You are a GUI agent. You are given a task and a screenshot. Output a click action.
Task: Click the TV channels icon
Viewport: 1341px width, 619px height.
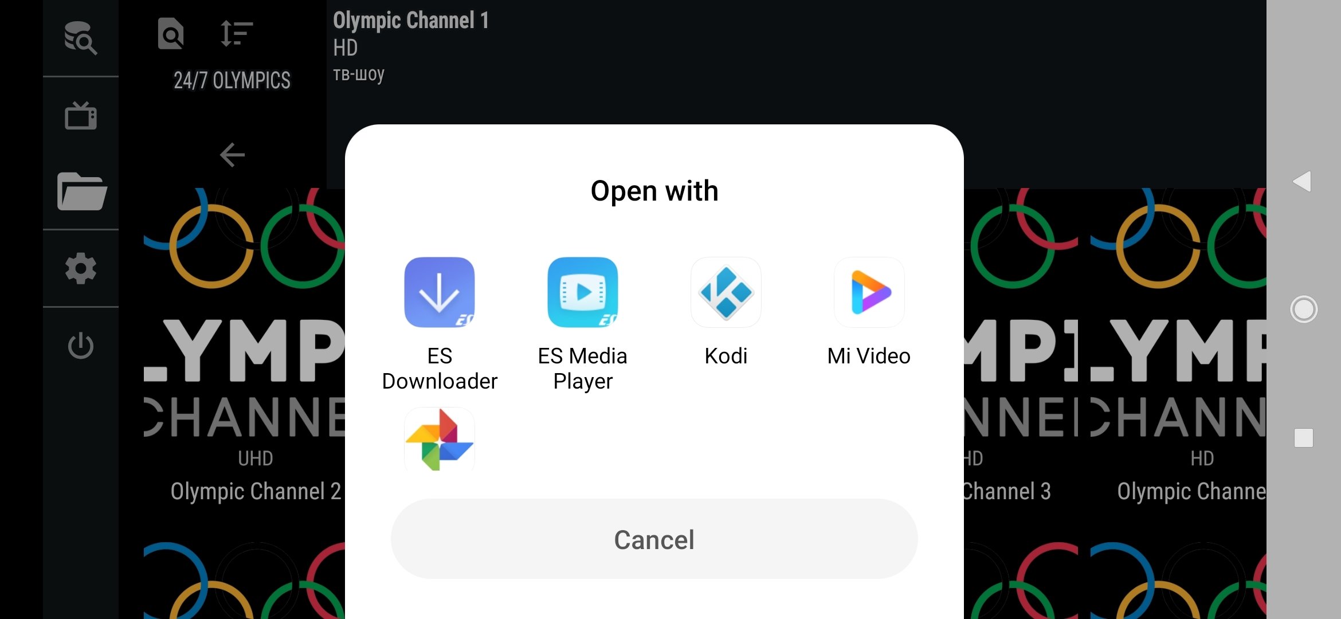[x=80, y=115]
